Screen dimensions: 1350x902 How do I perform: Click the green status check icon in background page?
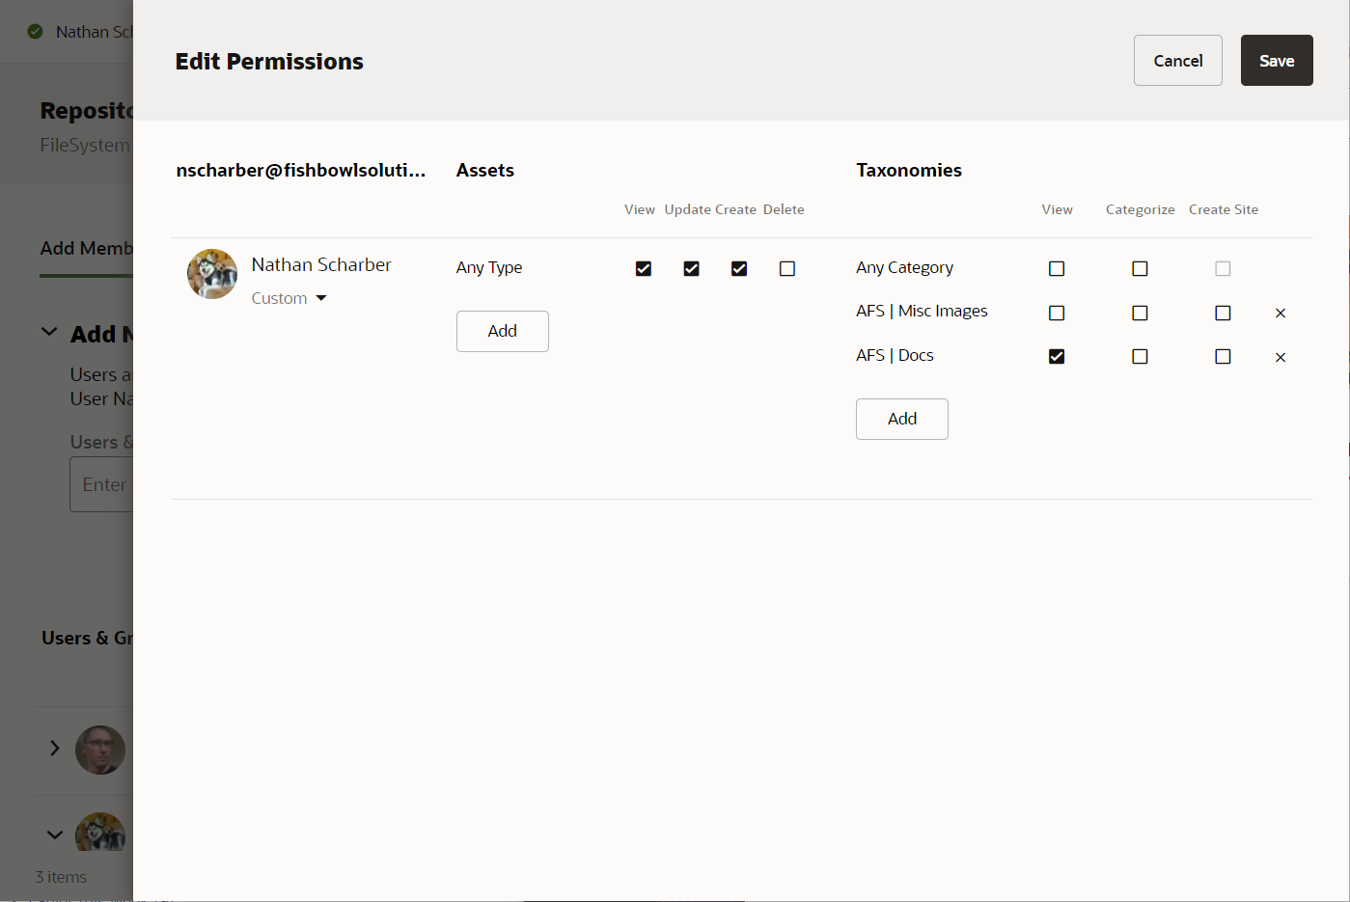(36, 32)
